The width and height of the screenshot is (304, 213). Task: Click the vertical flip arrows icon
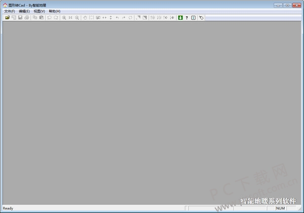110,18
